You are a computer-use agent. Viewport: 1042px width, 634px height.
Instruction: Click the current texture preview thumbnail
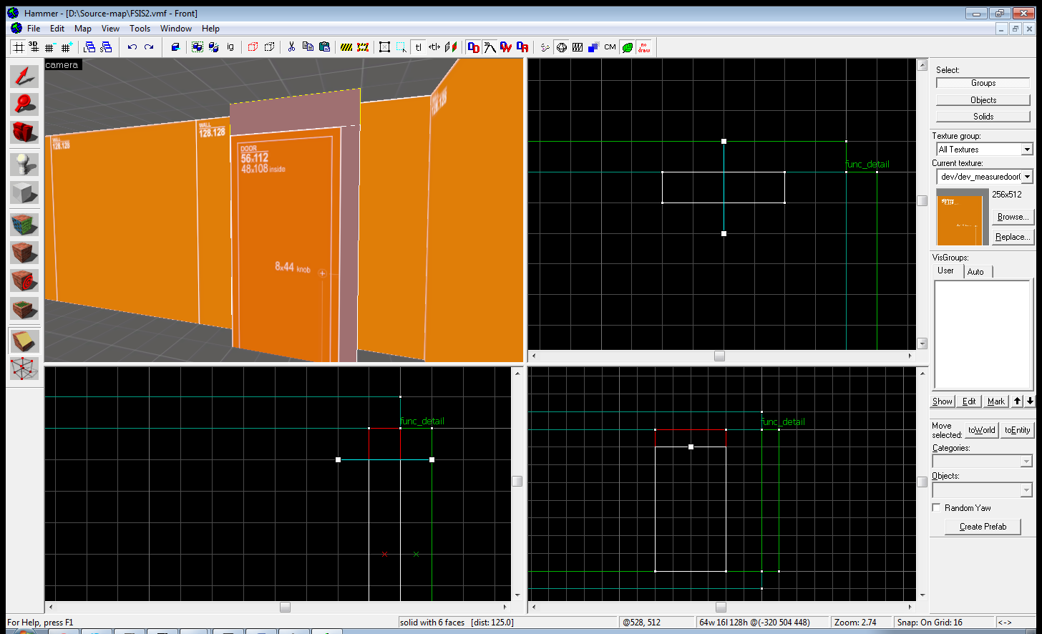click(x=963, y=217)
